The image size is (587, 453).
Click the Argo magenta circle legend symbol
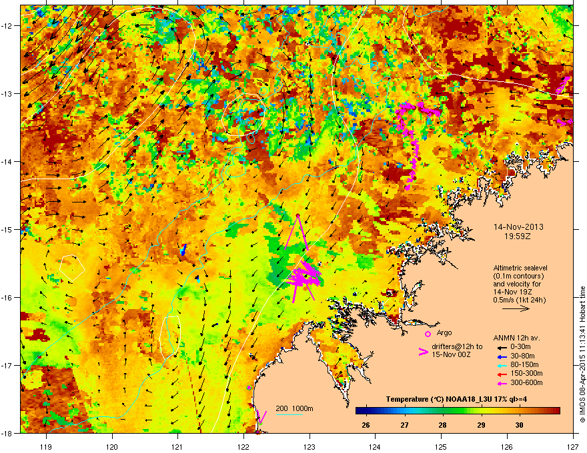tap(428, 334)
